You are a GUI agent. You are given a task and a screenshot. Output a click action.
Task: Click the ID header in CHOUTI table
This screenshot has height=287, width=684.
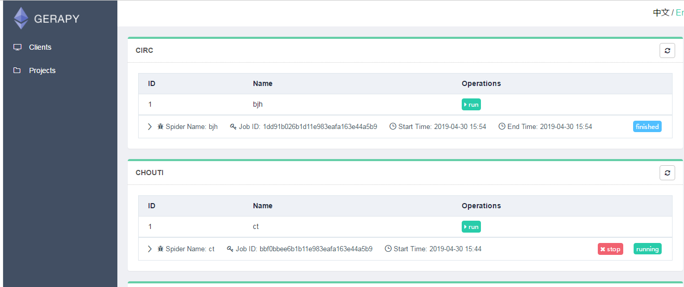point(152,206)
